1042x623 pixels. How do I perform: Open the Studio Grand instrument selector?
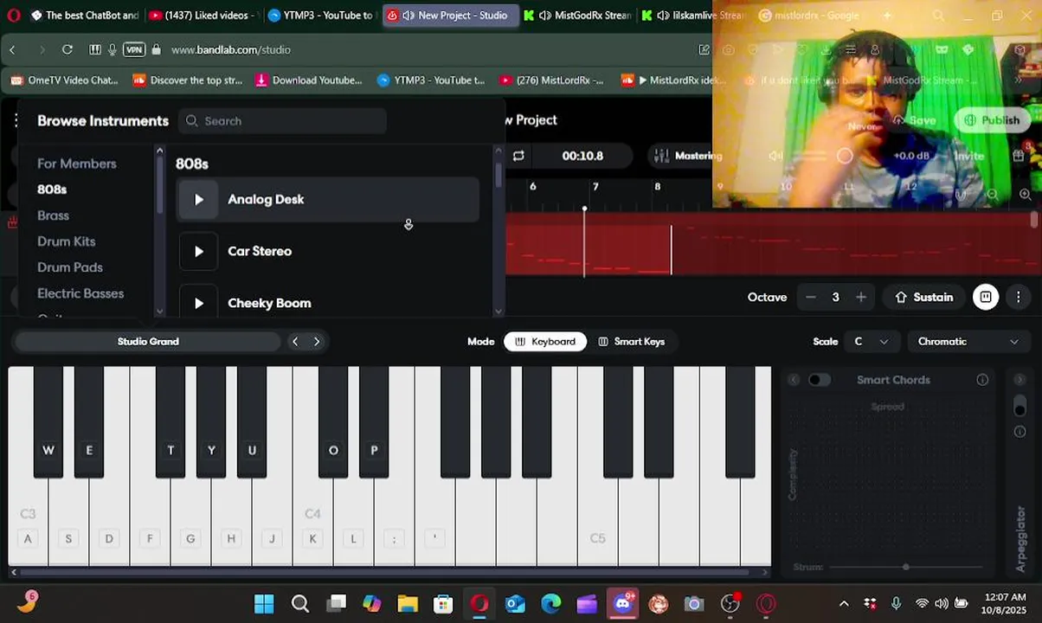[x=148, y=342]
